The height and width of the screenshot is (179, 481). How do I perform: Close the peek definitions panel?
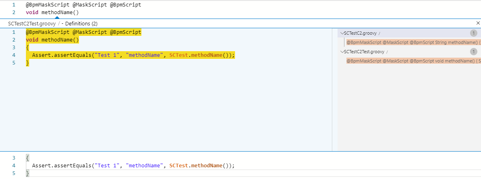[478, 23]
